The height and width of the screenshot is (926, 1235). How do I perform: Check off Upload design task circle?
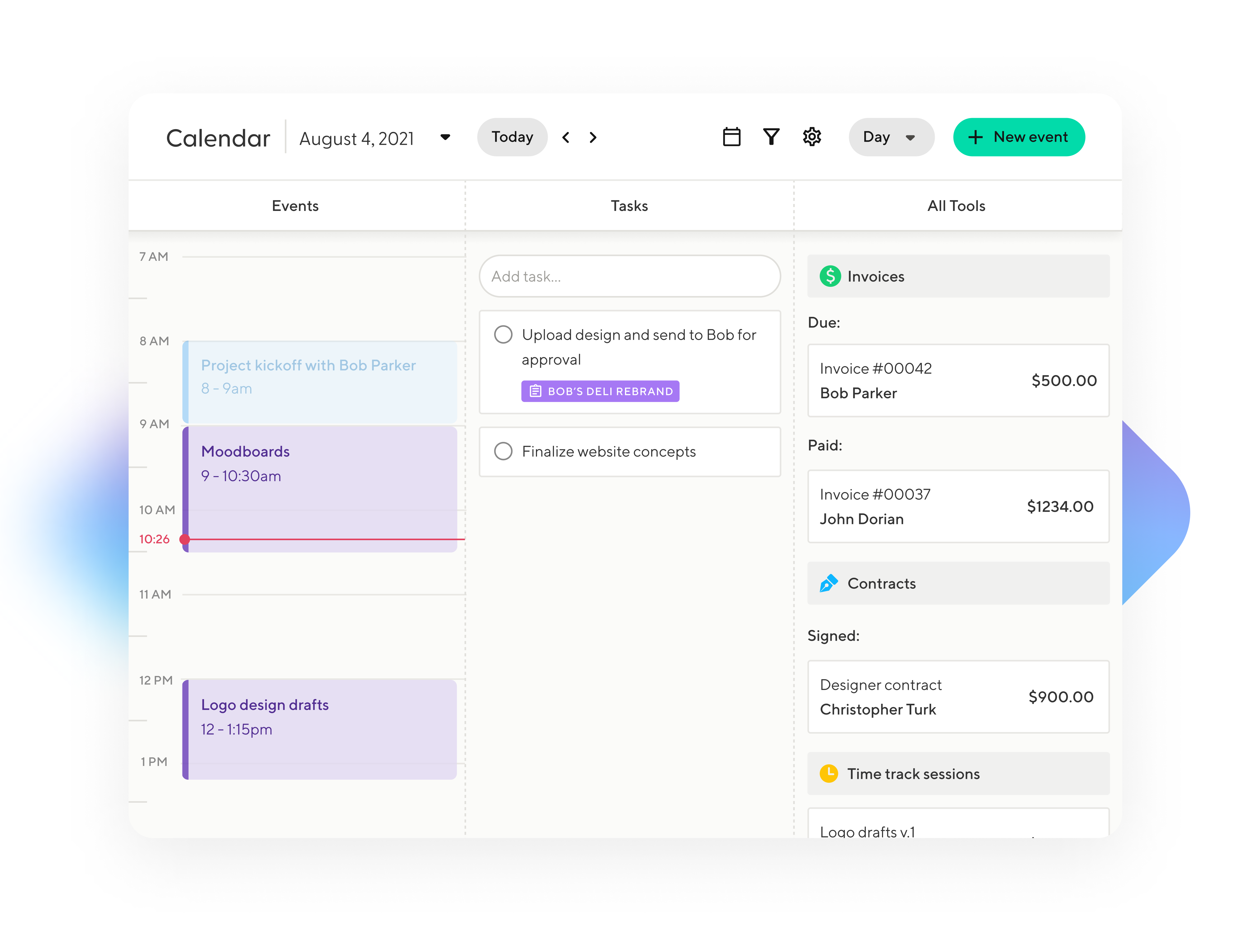[x=503, y=334]
